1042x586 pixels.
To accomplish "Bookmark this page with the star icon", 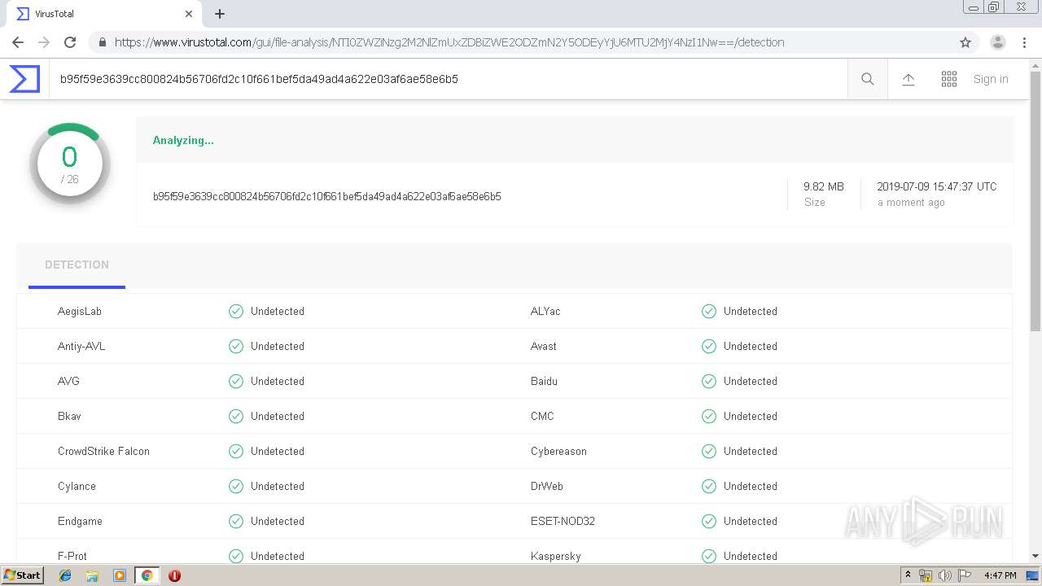I will (x=965, y=42).
